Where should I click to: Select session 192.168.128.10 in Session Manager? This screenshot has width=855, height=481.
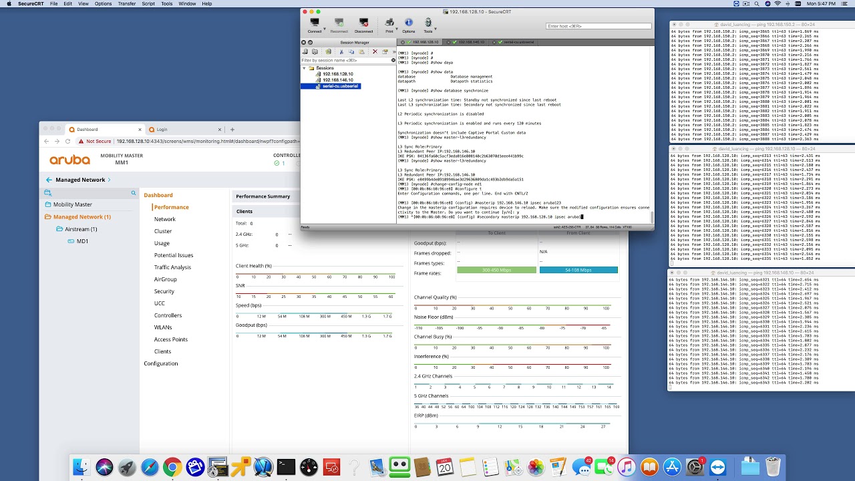(337, 74)
